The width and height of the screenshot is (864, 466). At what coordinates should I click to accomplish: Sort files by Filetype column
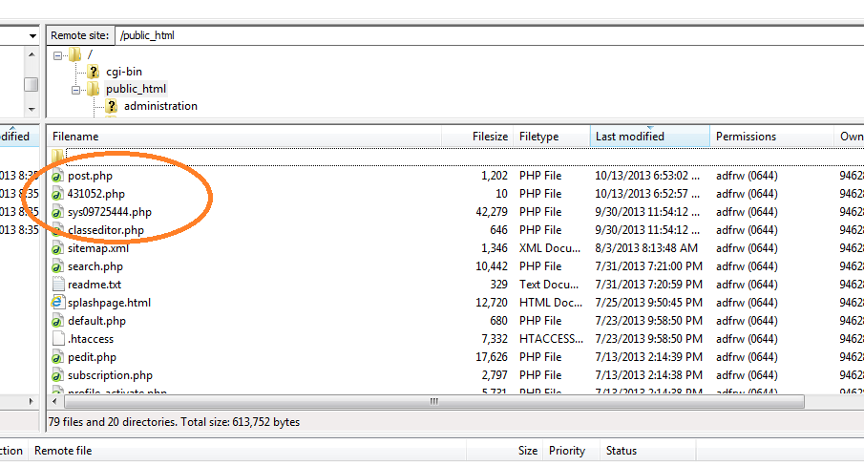pos(552,137)
